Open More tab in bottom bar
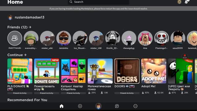197x111 pixels. (x=135, y=106)
